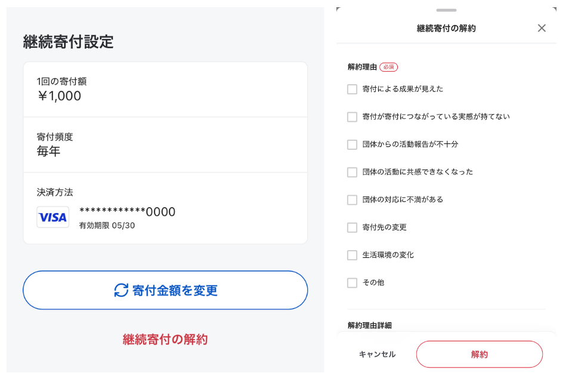The height and width of the screenshot is (379, 569).
Task: Check the 寄付による成果が見えた checkbox
Action: pos(352,89)
